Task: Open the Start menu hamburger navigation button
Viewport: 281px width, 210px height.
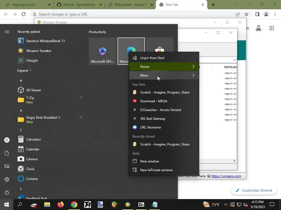Action: [x=7, y=32]
